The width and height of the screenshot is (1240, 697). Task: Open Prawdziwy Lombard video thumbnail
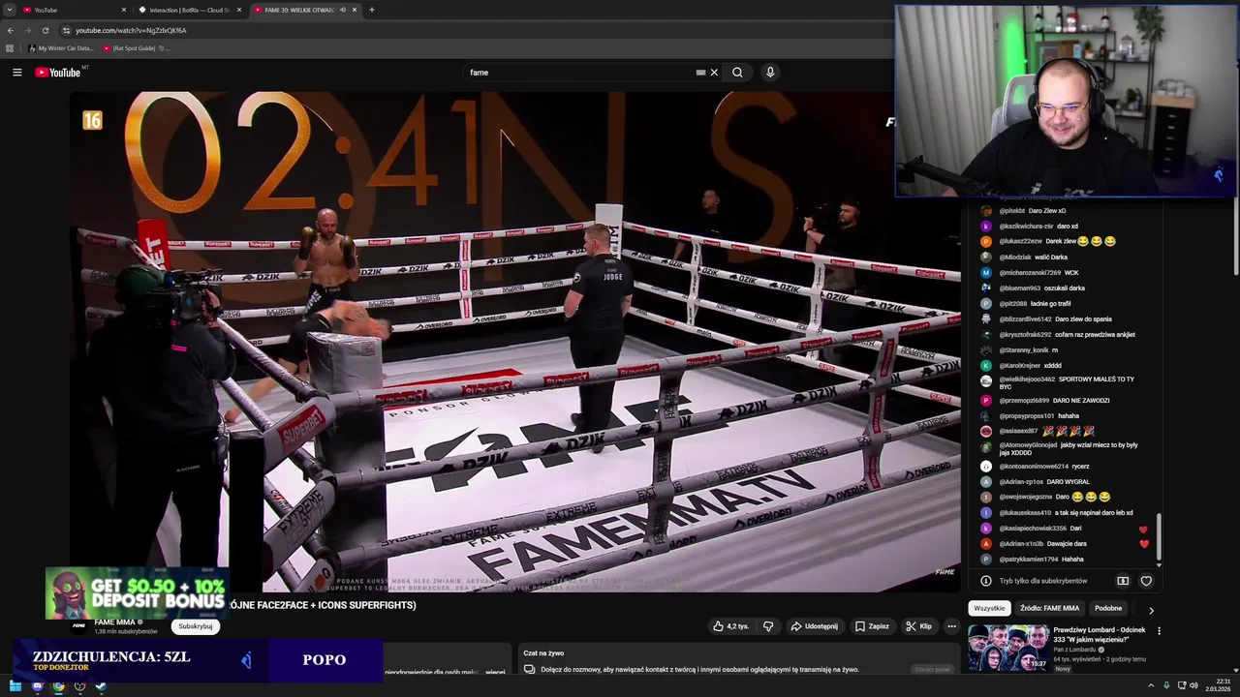point(1008,648)
